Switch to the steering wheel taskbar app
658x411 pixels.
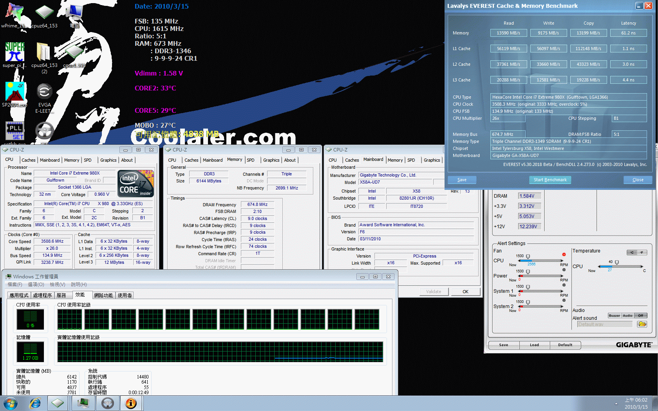(x=108, y=403)
